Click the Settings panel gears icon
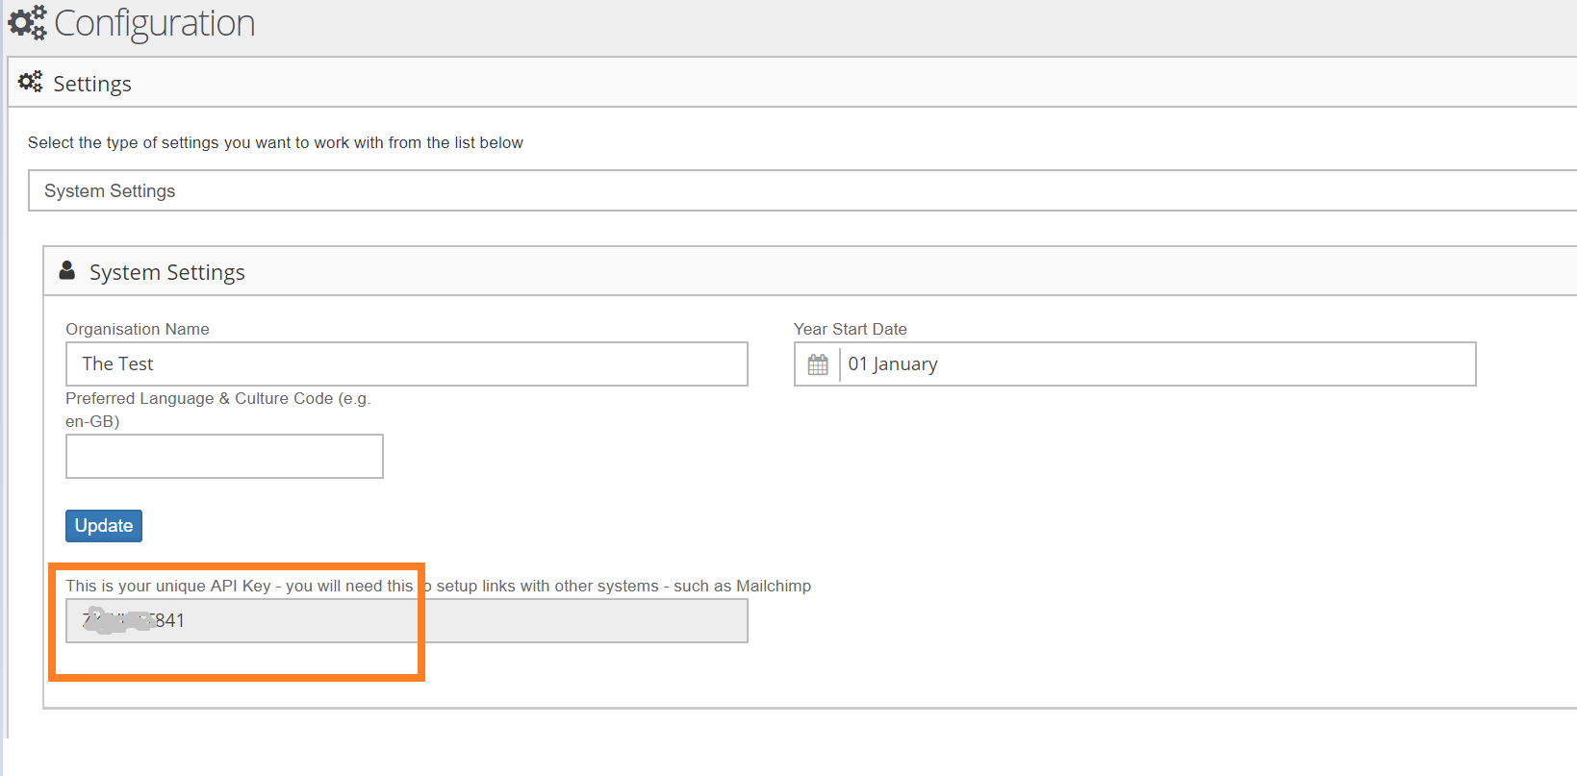 coord(31,82)
